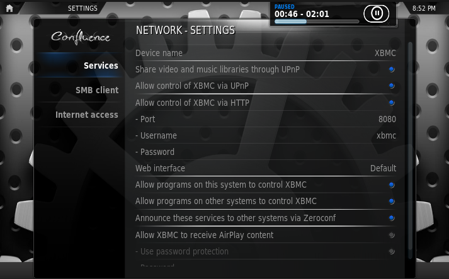This screenshot has height=279, width=449.
Task: Toggle Allow programs on other systems to control XBMC
Action: 391,202
